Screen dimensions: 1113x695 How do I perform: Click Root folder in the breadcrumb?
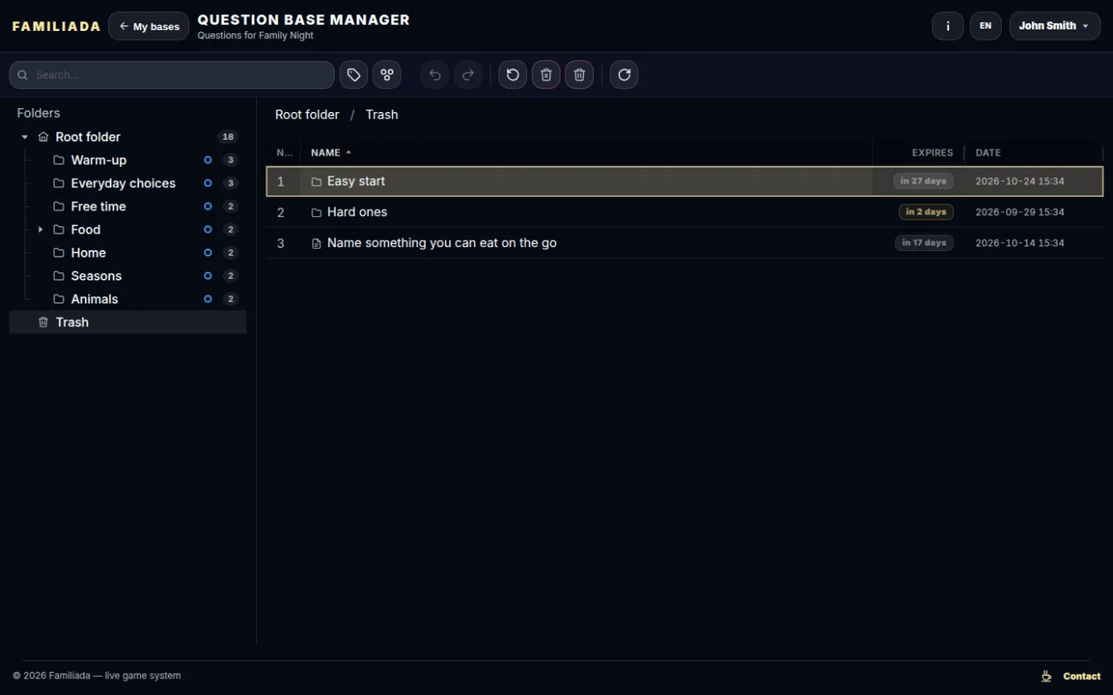pyautogui.click(x=307, y=114)
